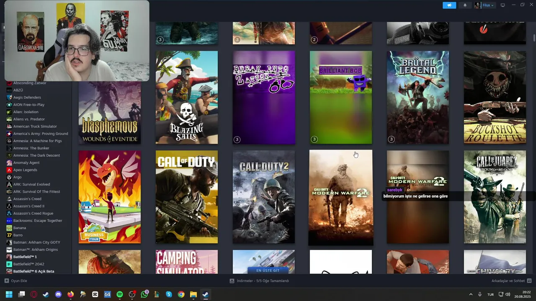Open Firefox from the taskbar
The image size is (536, 301).
click(x=70, y=294)
